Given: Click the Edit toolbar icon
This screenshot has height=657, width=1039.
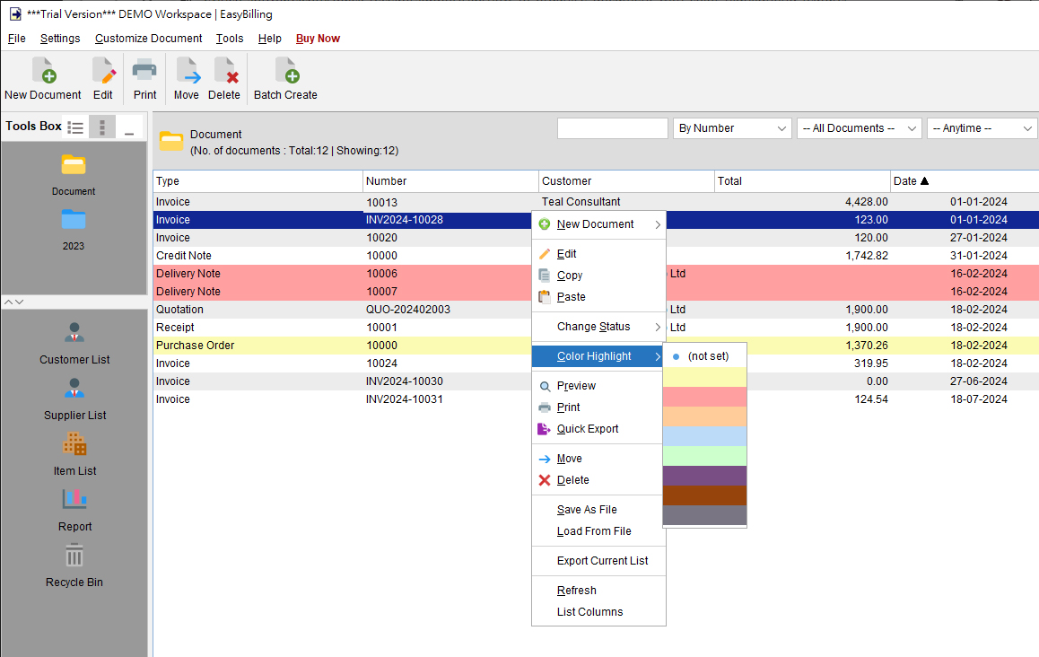Looking at the screenshot, I should (x=102, y=79).
